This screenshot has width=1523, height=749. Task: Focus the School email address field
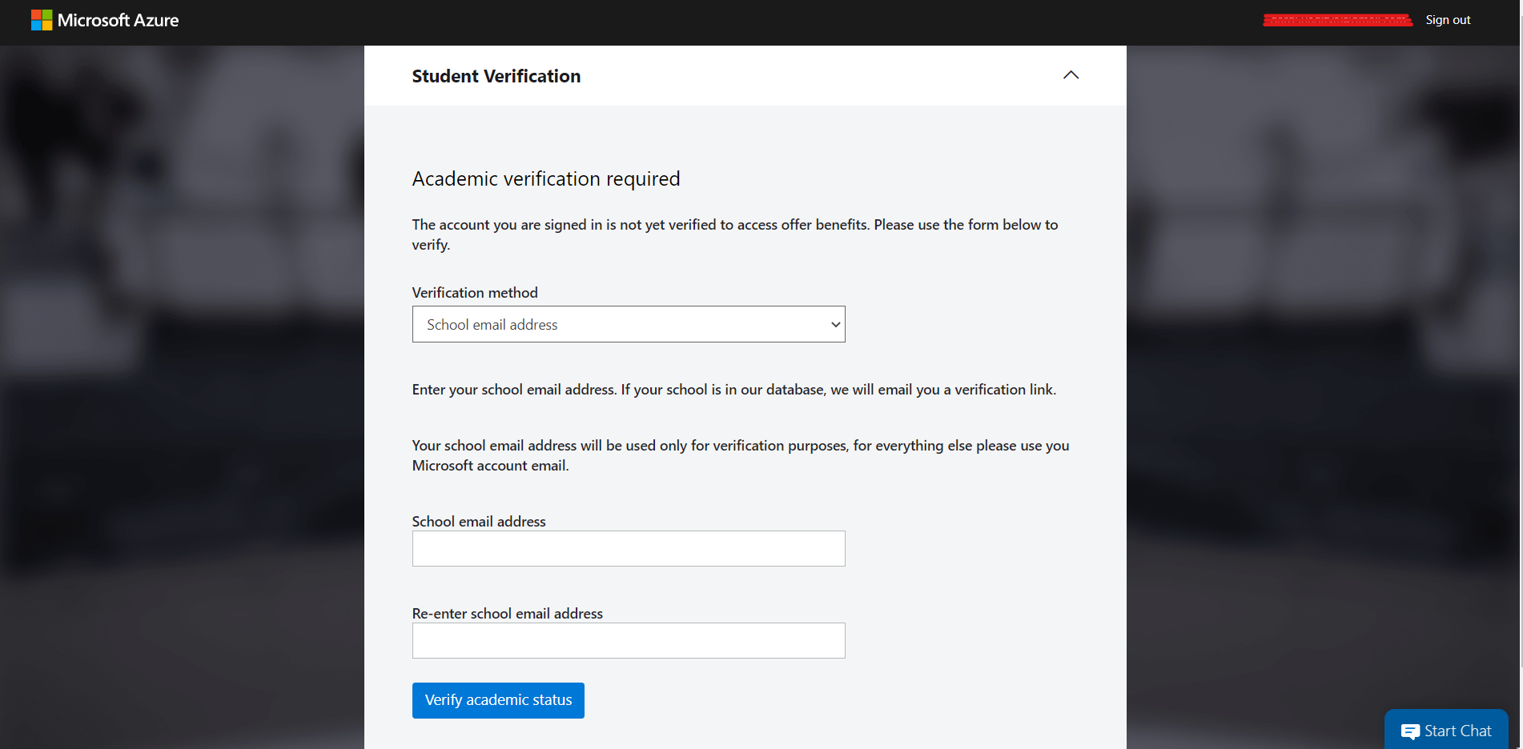click(x=629, y=549)
